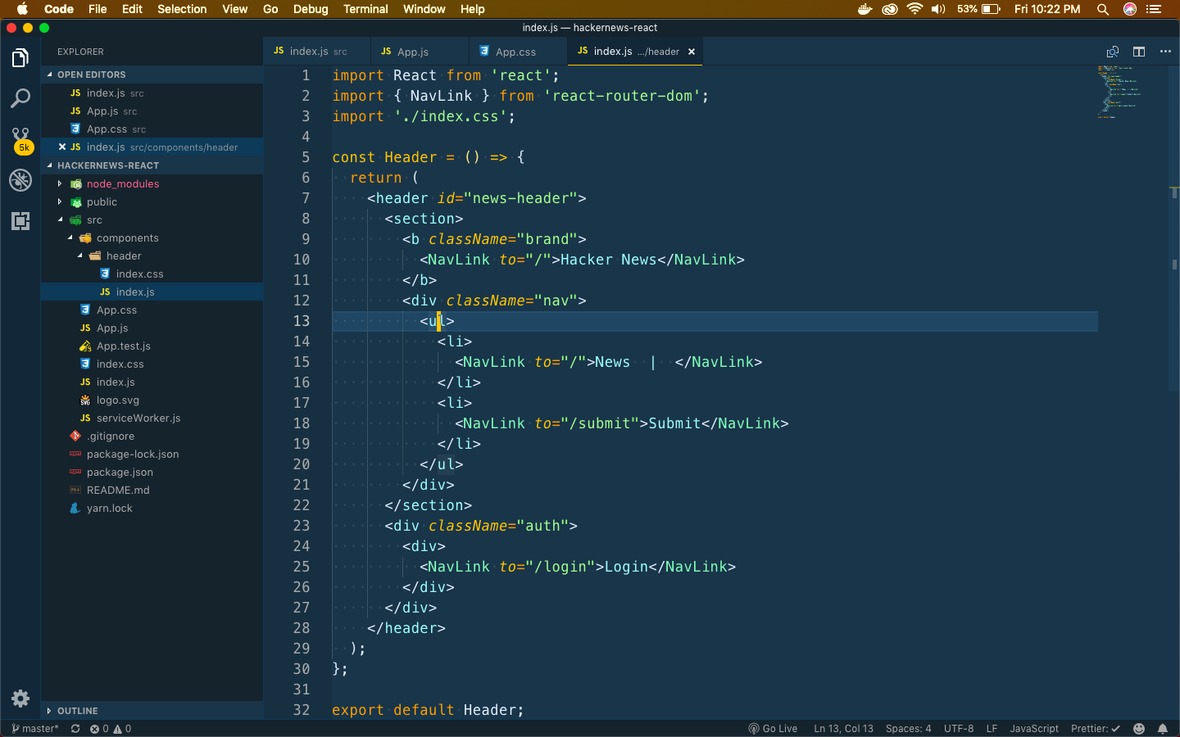Click the Creative Cloud icon in menu bar
This screenshot has height=737, width=1180.
tap(890, 9)
